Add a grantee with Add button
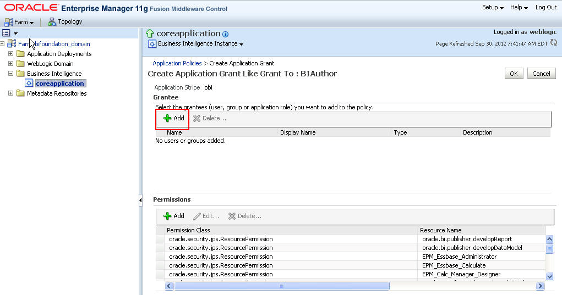Viewport: 562px width, 295px height. (x=173, y=118)
